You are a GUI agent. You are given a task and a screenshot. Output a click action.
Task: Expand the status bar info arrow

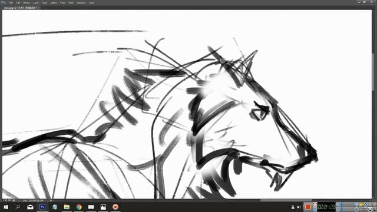pos(51,200)
